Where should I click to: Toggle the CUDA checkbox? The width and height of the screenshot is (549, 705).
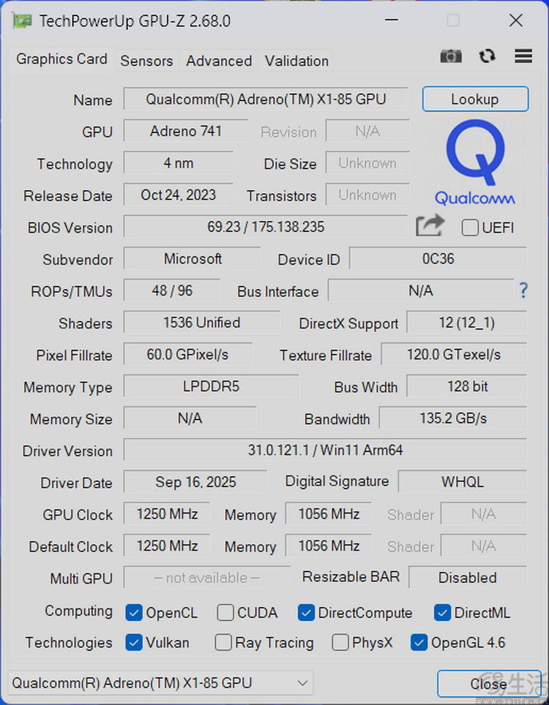tap(225, 612)
